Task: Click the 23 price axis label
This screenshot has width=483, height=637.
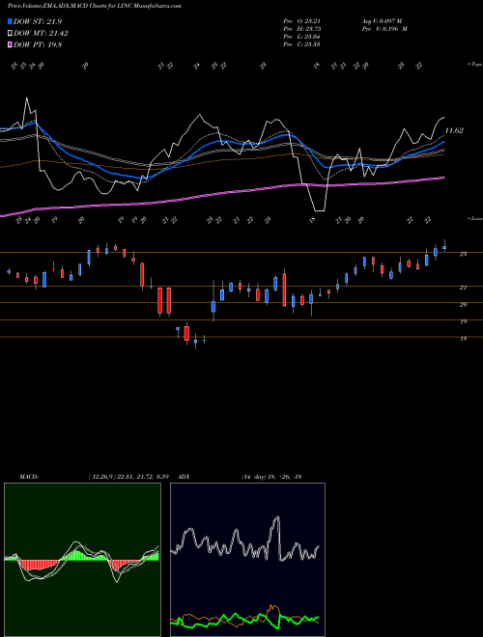Action: pos(463,254)
